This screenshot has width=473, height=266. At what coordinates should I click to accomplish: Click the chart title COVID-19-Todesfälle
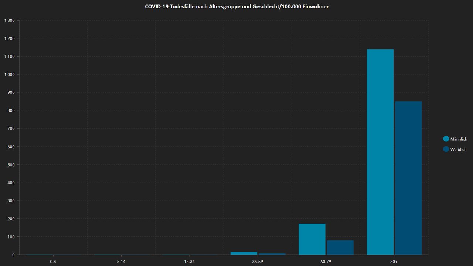236,7
